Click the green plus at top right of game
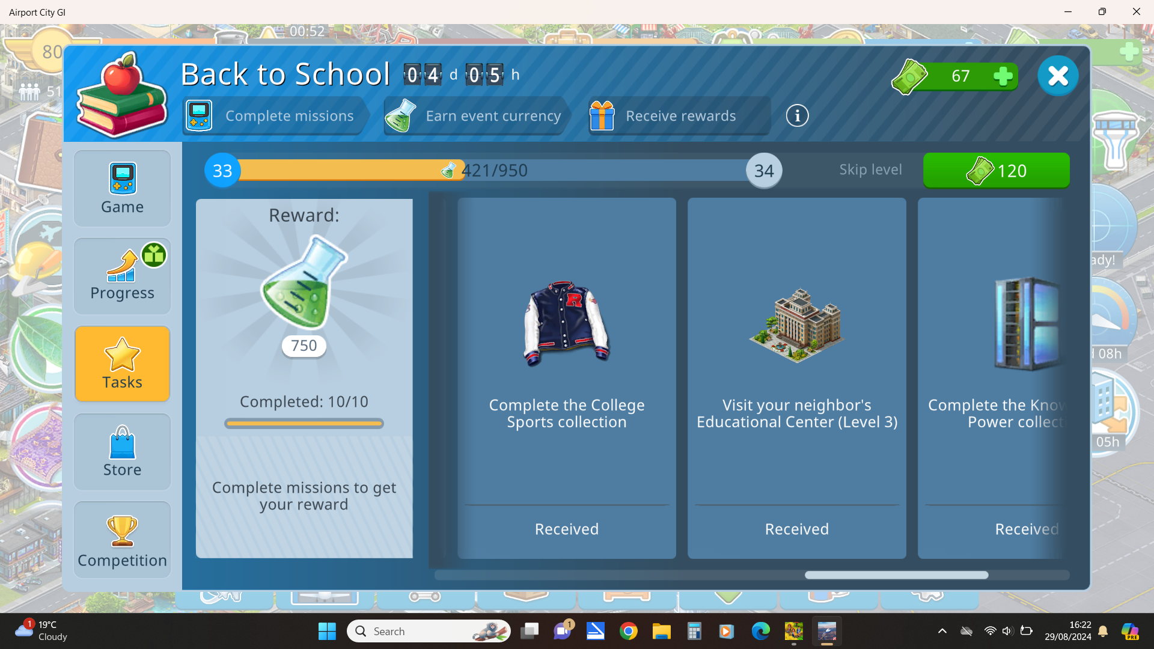Screen dimensions: 1154x649 [x=1129, y=52]
